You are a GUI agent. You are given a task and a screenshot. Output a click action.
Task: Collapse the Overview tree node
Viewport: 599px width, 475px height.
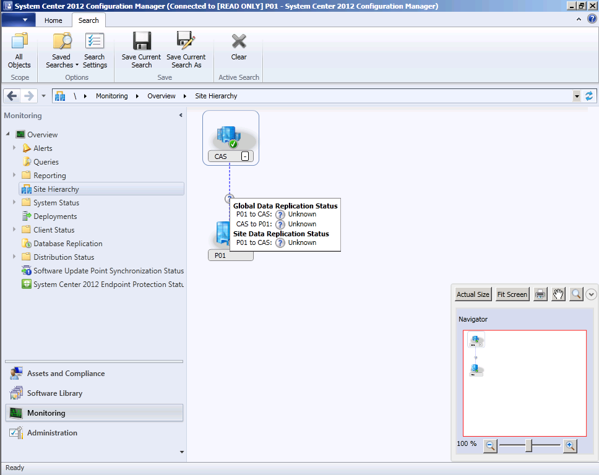click(7, 134)
